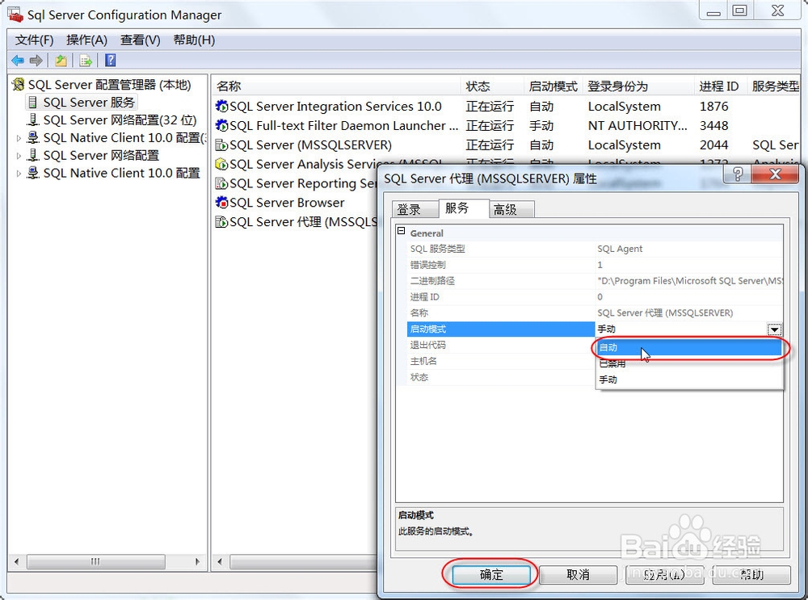Click the 取消 button
Image resolution: width=808 pixels, height=600 pixels.
(578, 575)
